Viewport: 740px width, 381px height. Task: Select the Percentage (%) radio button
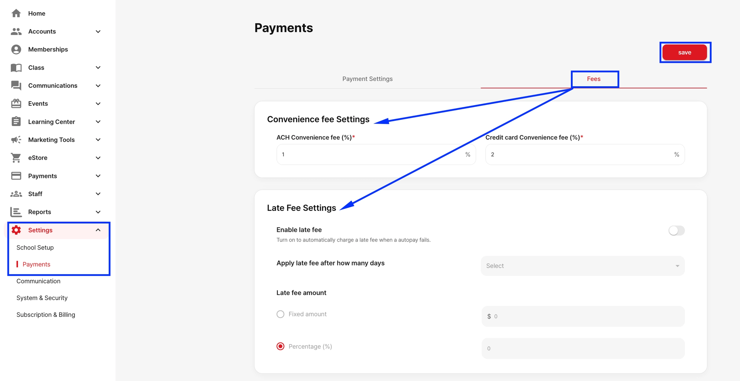(x=280, y=346)
